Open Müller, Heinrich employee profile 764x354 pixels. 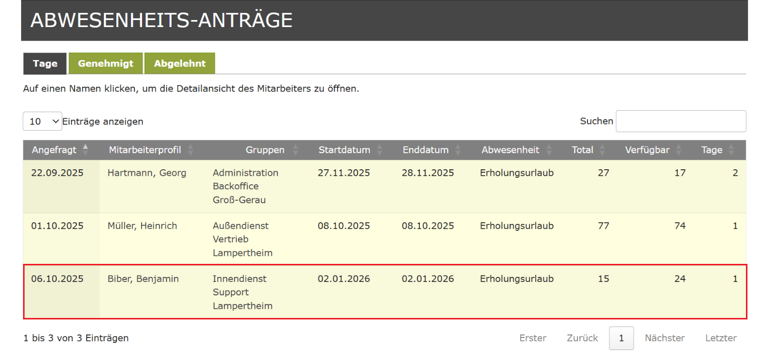click(x=142, y=226)
